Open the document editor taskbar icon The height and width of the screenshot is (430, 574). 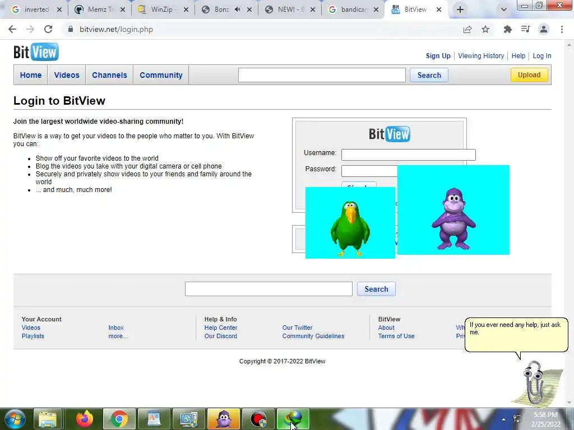click(x=154, y=419)
